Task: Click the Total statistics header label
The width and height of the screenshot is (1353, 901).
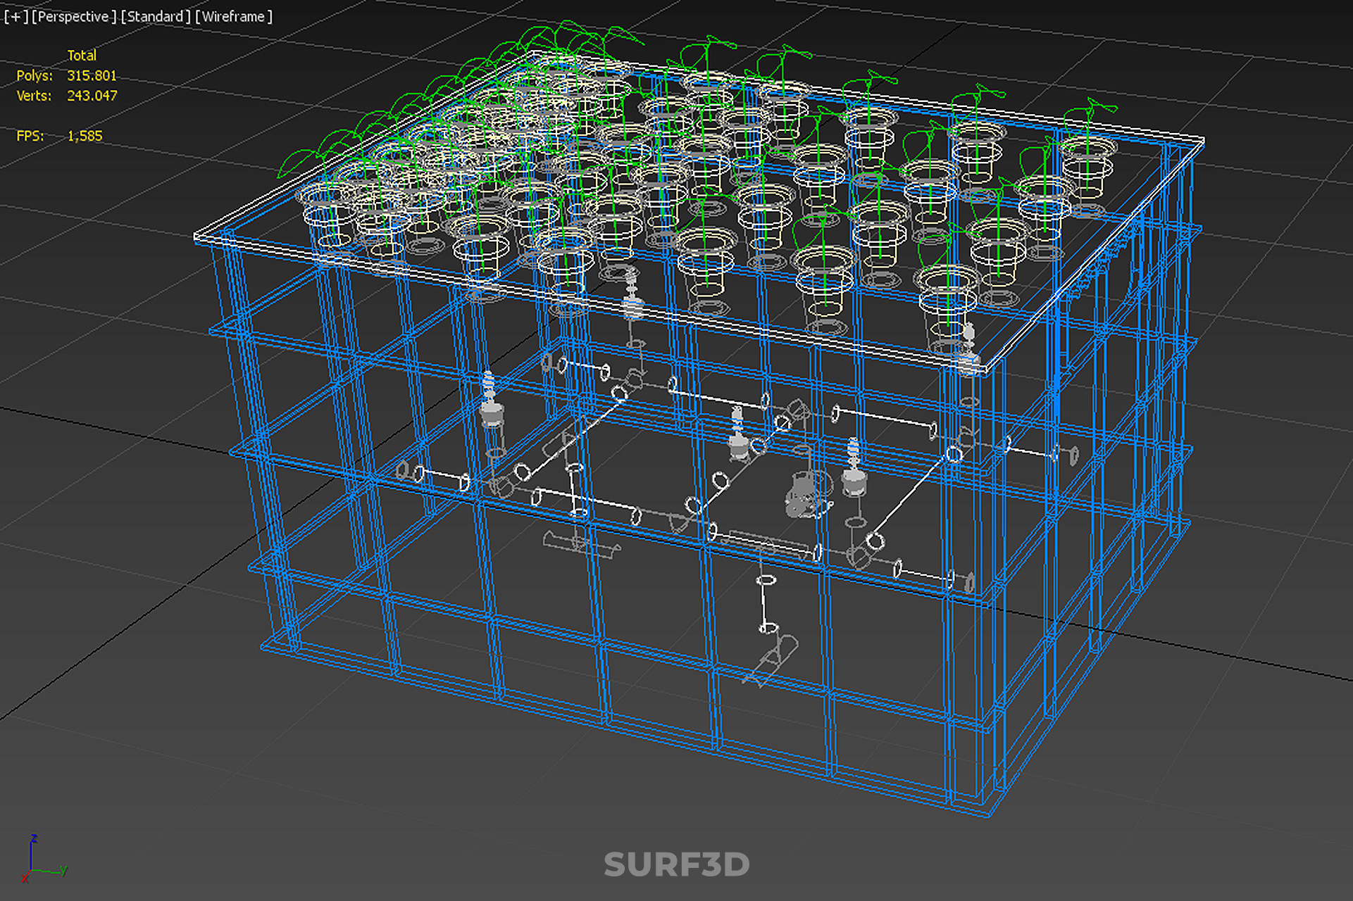Action: [82, 55]
